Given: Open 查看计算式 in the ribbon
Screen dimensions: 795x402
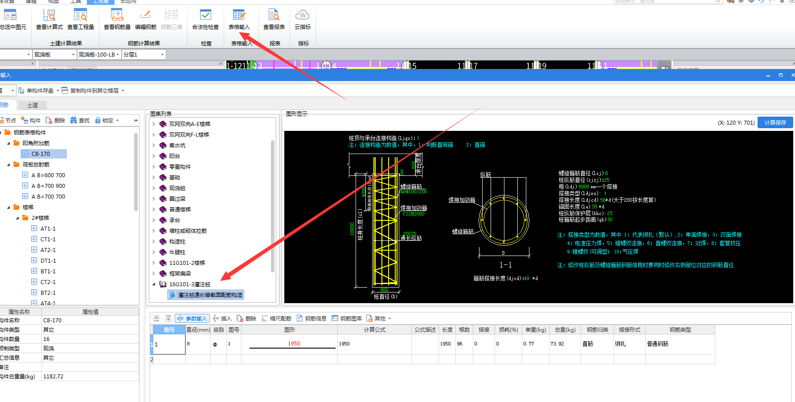Looking at the screenshot, I should coord(49,20).
